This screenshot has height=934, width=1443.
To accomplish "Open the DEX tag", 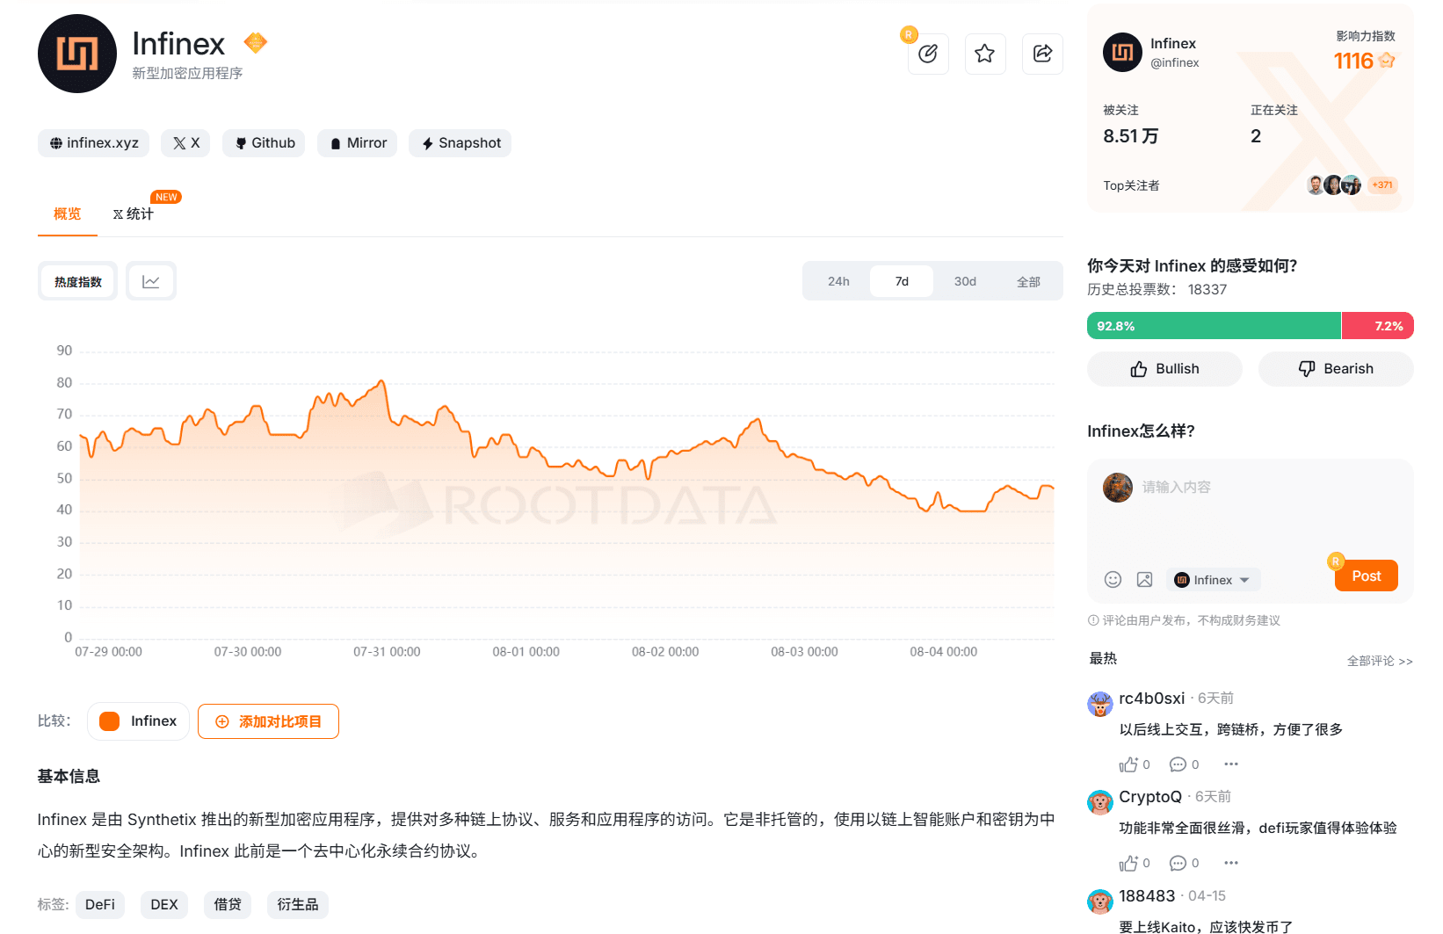I will pyautogui.click(x=164, y=905).
